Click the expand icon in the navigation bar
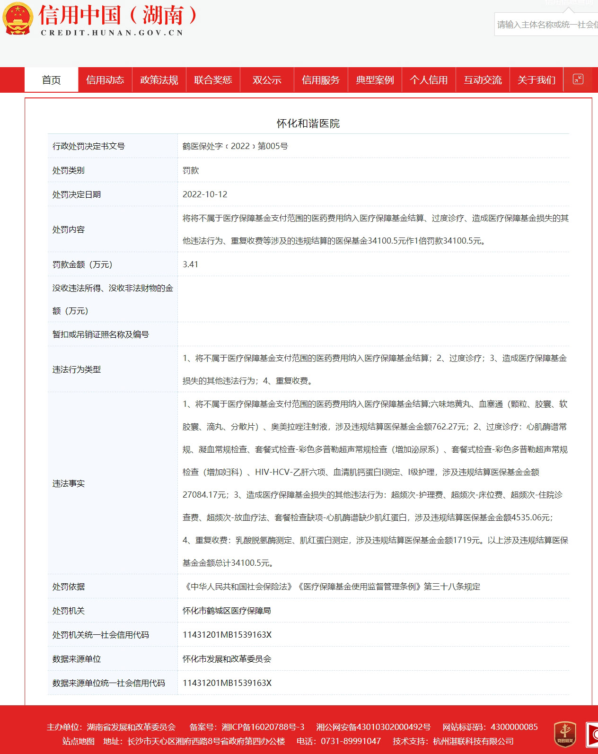Viewport: 598px width, 754px height. point(578,79)
